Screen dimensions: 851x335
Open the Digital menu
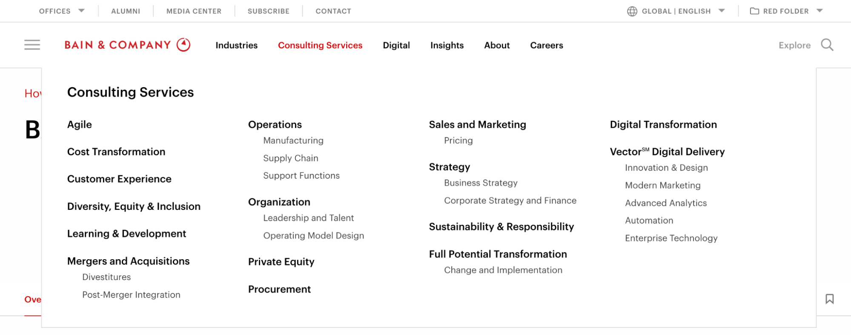[396, 45]
